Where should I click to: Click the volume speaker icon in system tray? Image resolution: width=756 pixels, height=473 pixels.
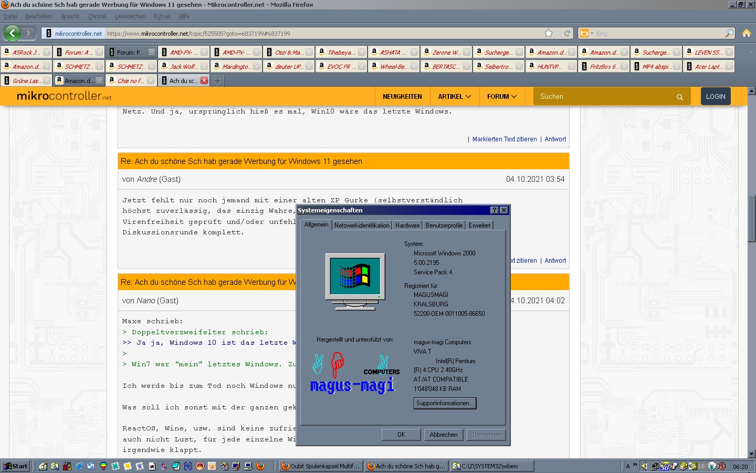click(644, 466)
